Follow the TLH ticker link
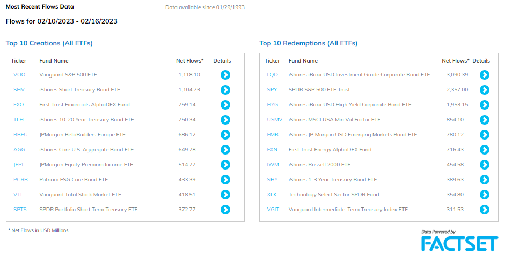Image resolution: width=505 pixels, height=254 pixels. click(18, 119)
